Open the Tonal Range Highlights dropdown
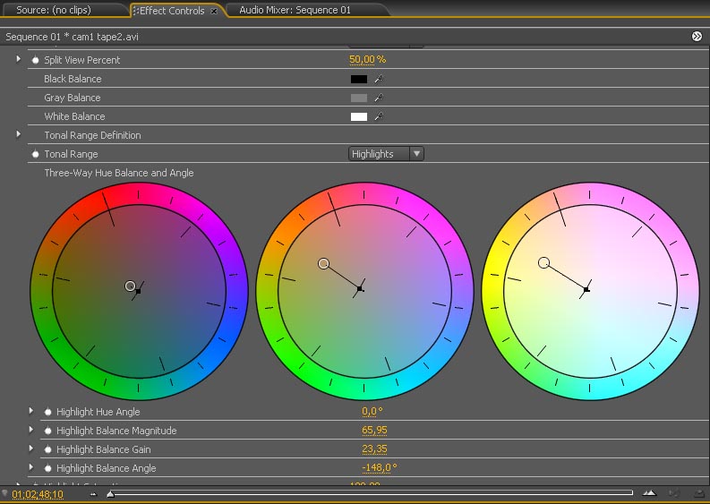 pyautogui.click(x=386, y=154)
